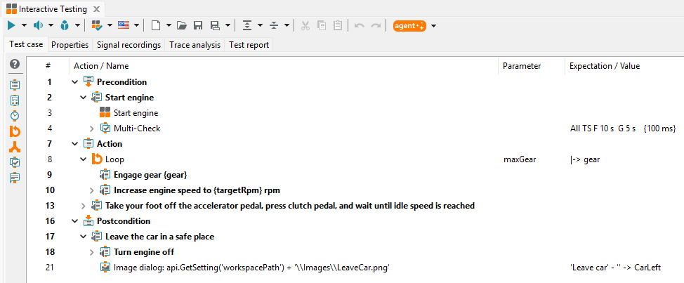This screenshot has height=283, width=684.
Task: Open the Trace analysis tab
Action: pyautogui.click(x=195, y=45)
